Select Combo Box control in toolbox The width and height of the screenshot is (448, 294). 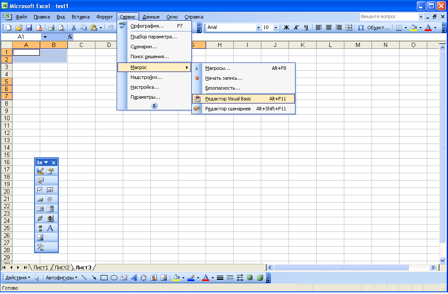pyautogui.click(x=50, y=209)
